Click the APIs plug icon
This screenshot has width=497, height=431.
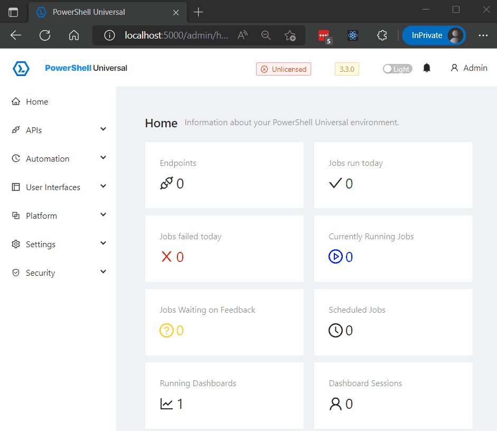[x=16, y=129]
